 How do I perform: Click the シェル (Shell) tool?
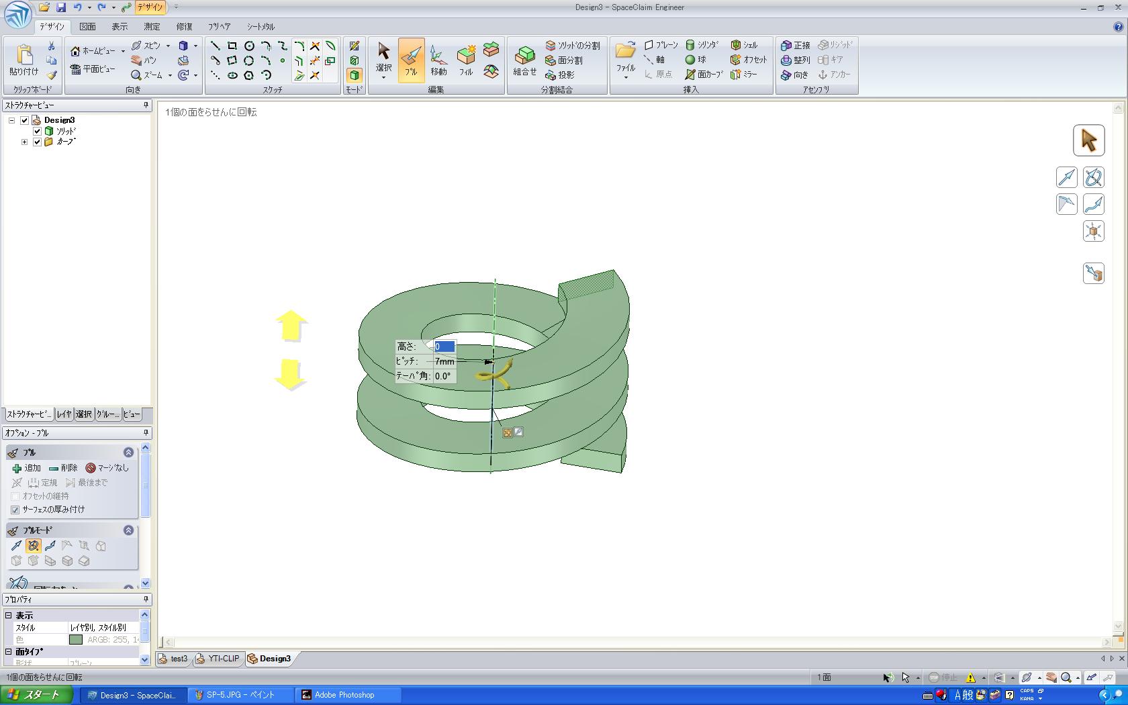744,45
